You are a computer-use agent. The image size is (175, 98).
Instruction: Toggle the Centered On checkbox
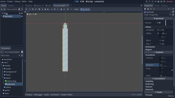tap(160, 30)
